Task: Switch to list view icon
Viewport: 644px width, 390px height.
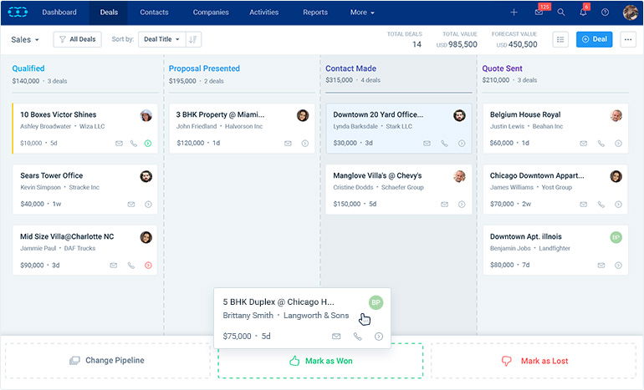Action: [x=560, y=39]
